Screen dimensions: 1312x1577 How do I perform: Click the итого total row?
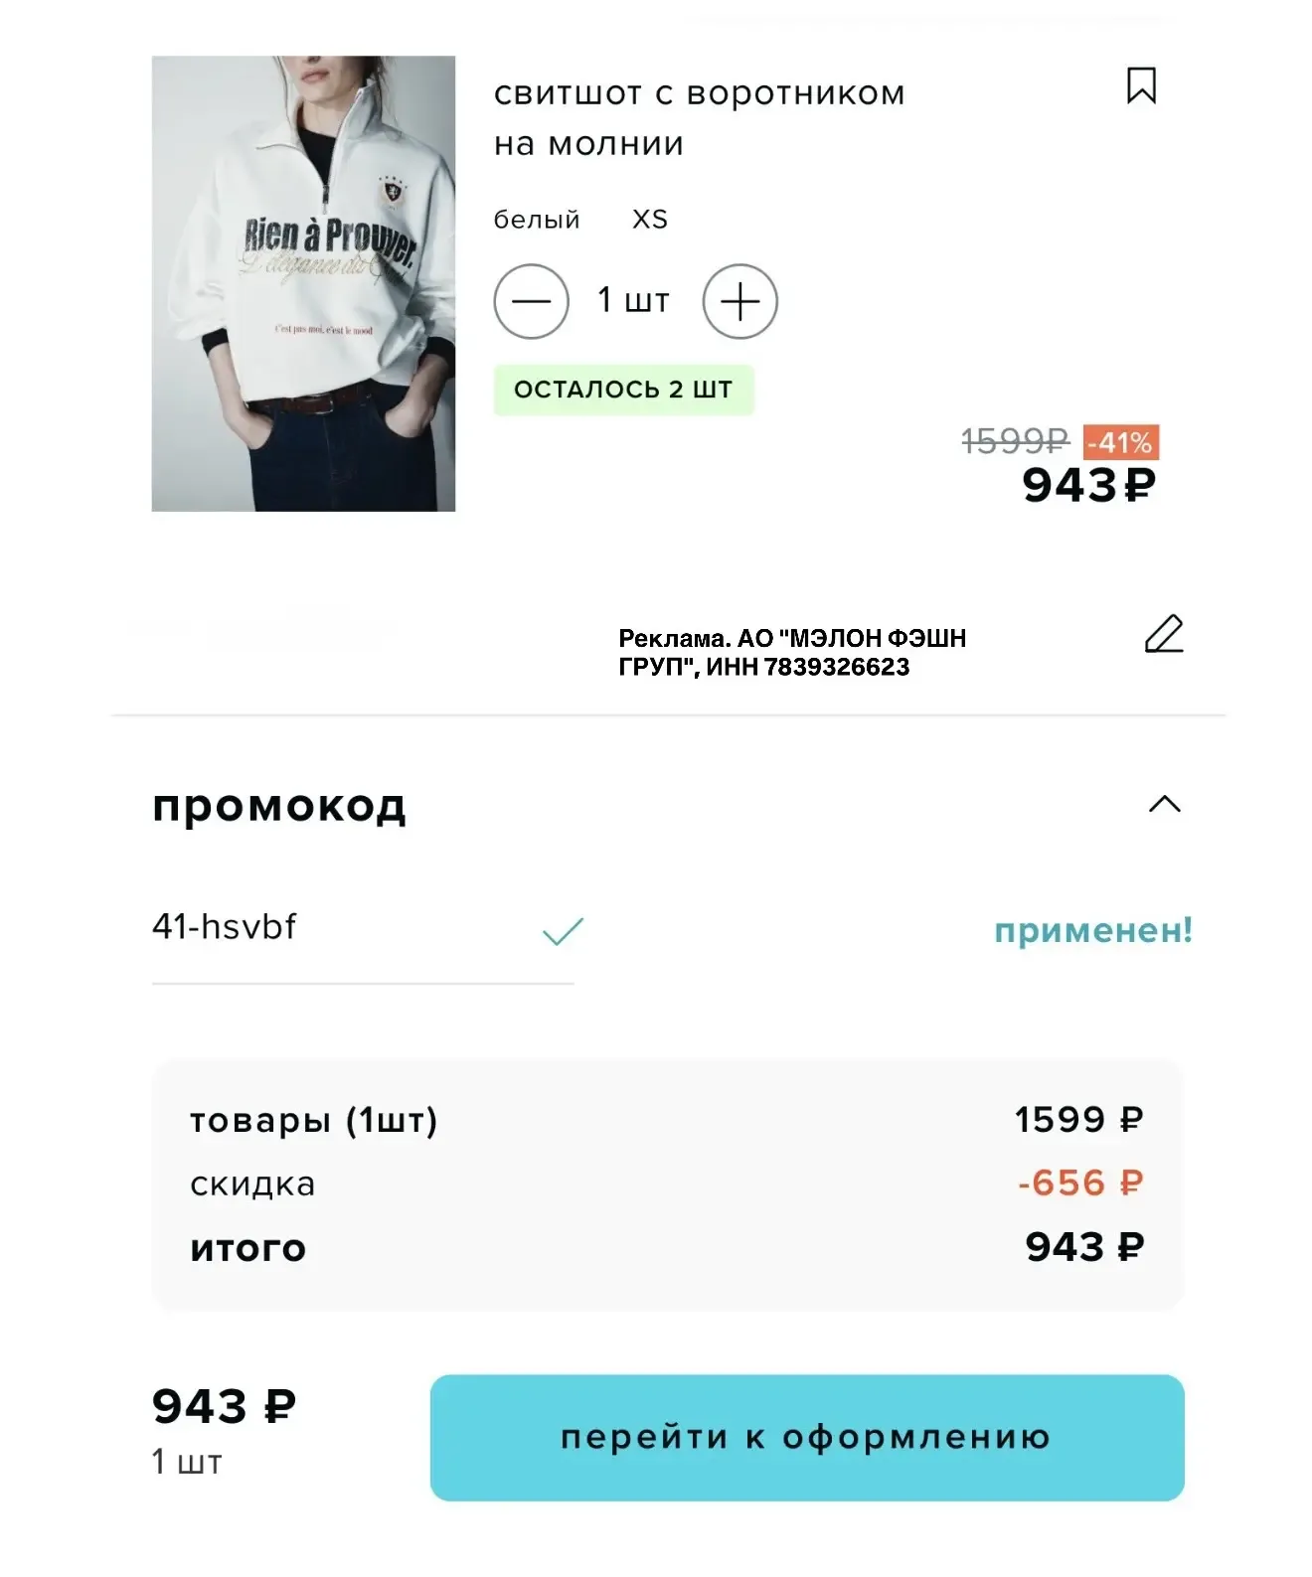(x=667, y=1247)
